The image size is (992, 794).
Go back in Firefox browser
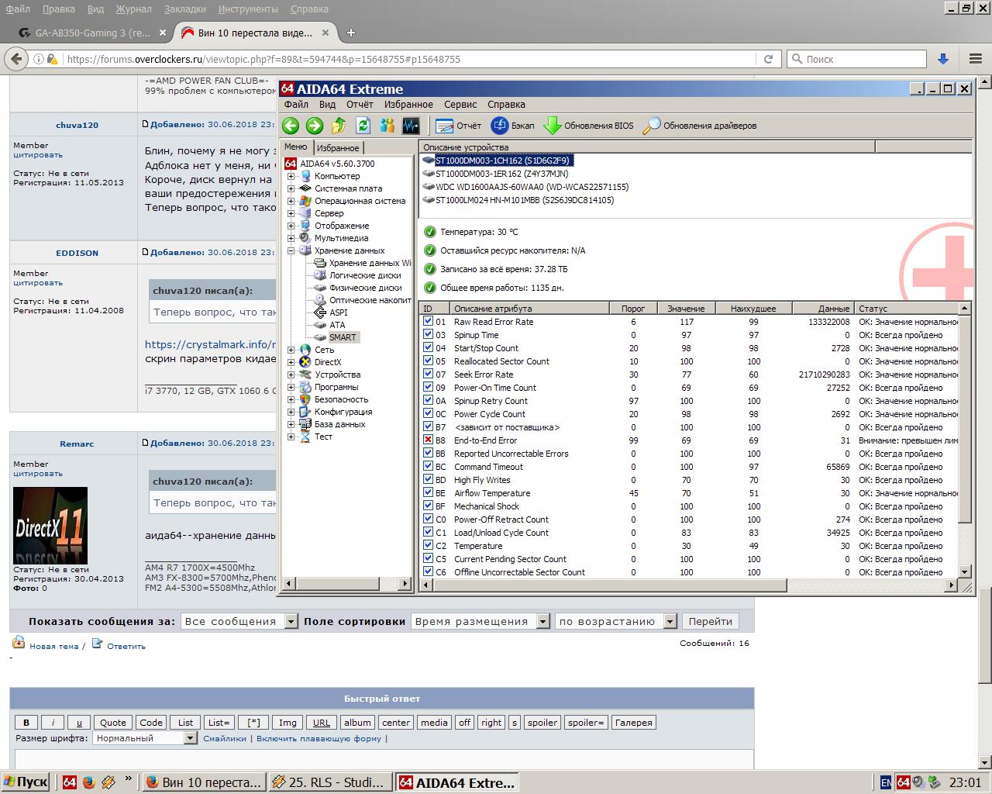16,59
